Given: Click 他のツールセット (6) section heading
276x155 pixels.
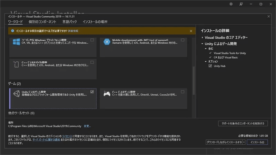Looking at the screenshot, I should coord(21,113).
